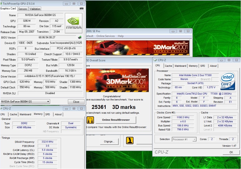Click the BIOS Version field 60.86.54.00.27
This screenshot has height=169, width=241.
pos(47,37)
